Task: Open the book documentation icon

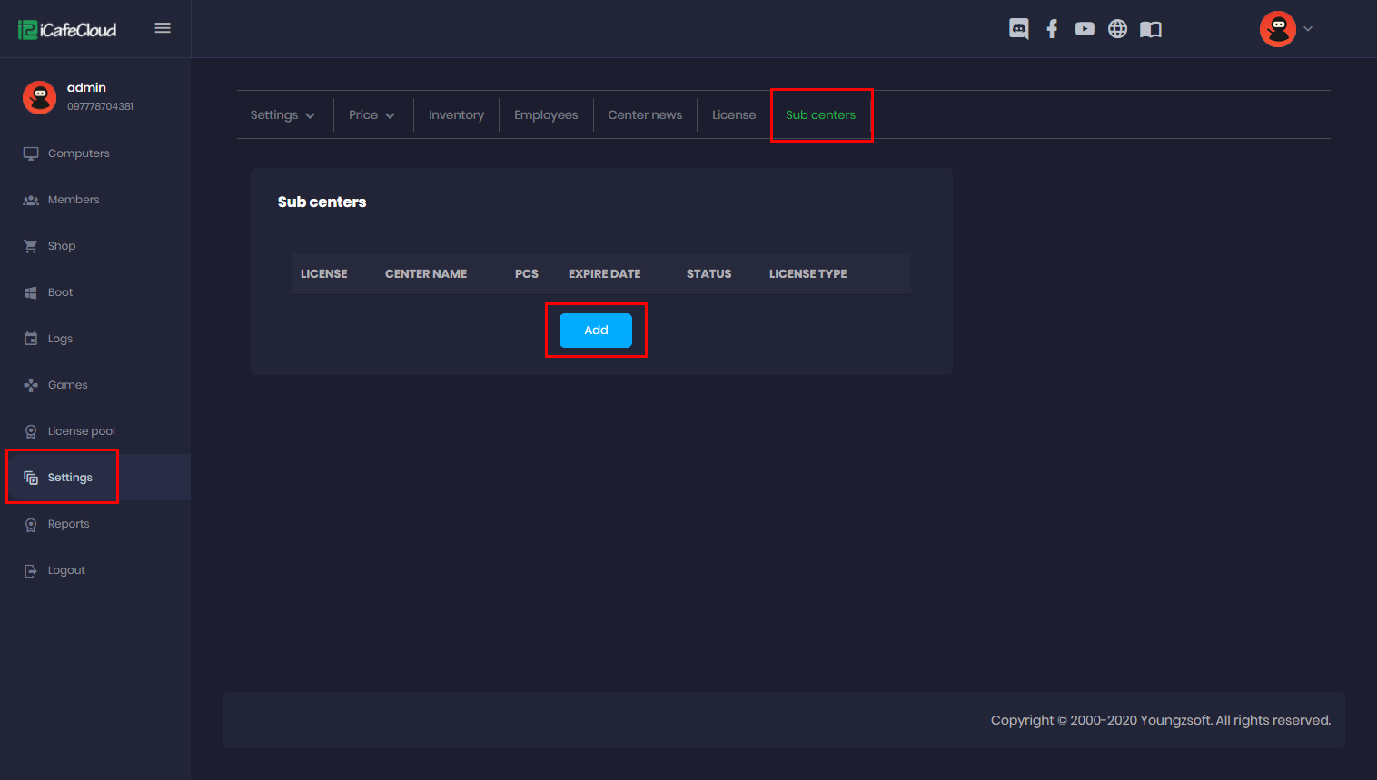Action: [x=1151, y=29]
